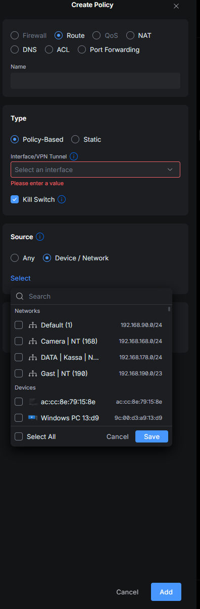Select the Route policy option
This screenshot has width=200, height=609.
point(59,36)
